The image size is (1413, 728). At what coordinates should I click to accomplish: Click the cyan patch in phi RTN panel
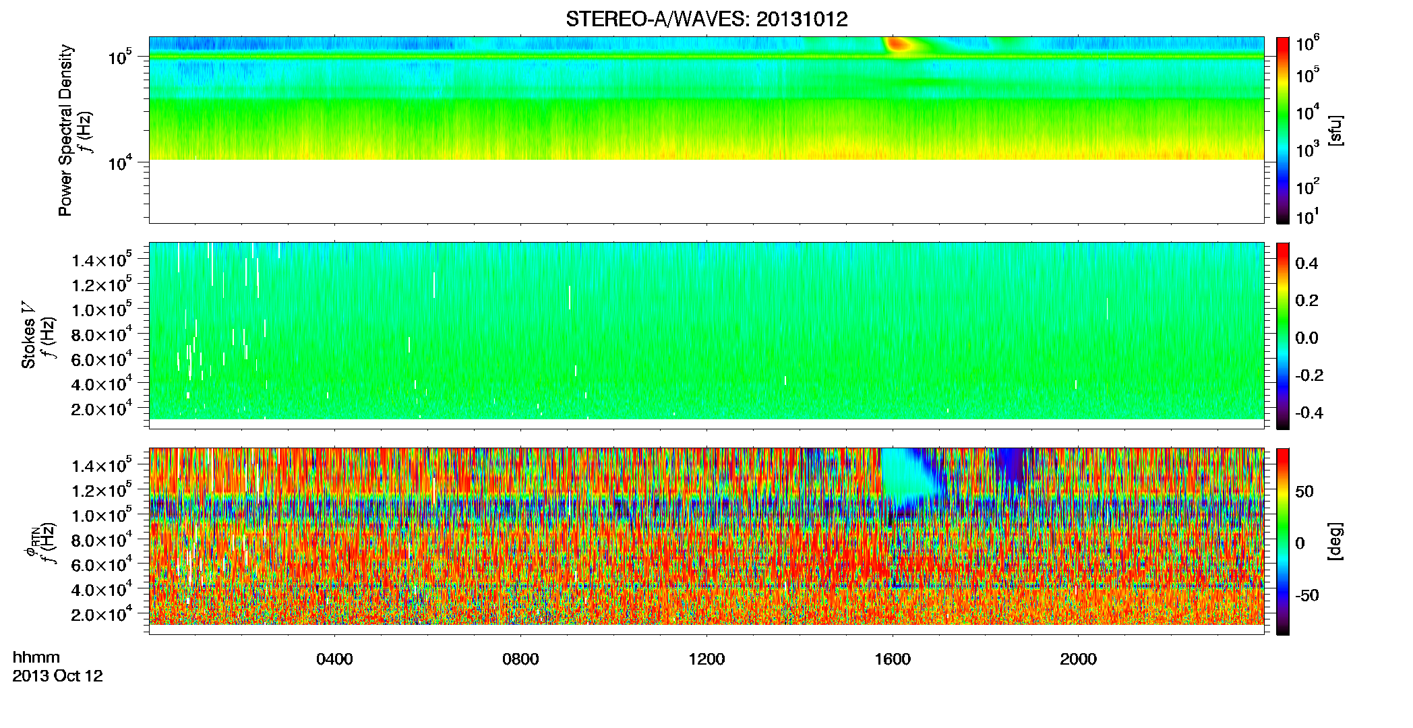(x=907, y=473)
